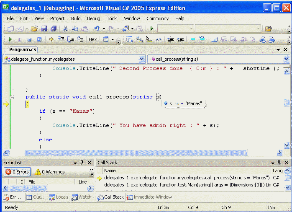Toggle the Hex display button
The image size is (292, 212).
point(92,39)
